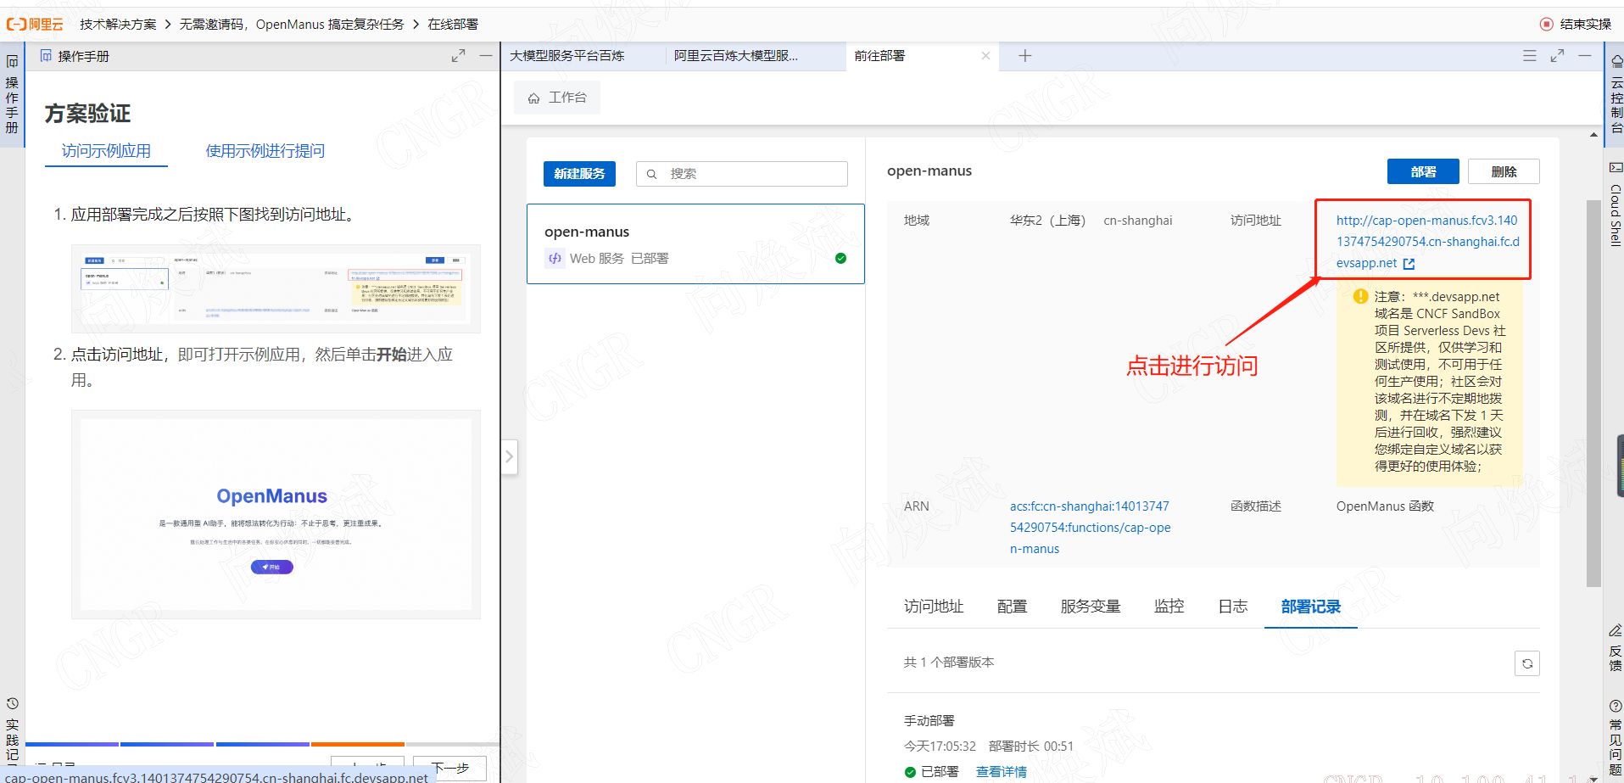Click the Aliyun logo icon

click(x=35, y=25)
